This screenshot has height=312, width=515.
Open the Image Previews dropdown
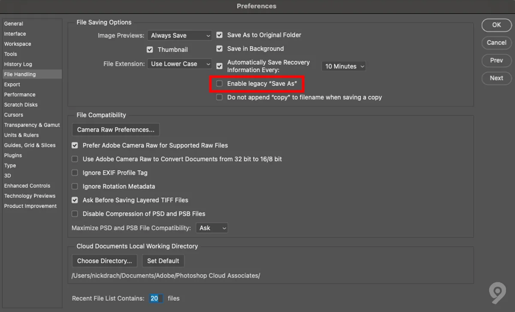pyautogui.click(x=180, y=36)
